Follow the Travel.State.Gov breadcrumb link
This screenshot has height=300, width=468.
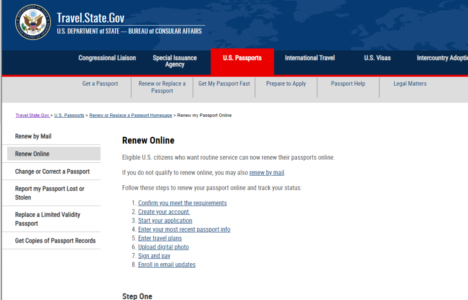(x=32, y=116)
